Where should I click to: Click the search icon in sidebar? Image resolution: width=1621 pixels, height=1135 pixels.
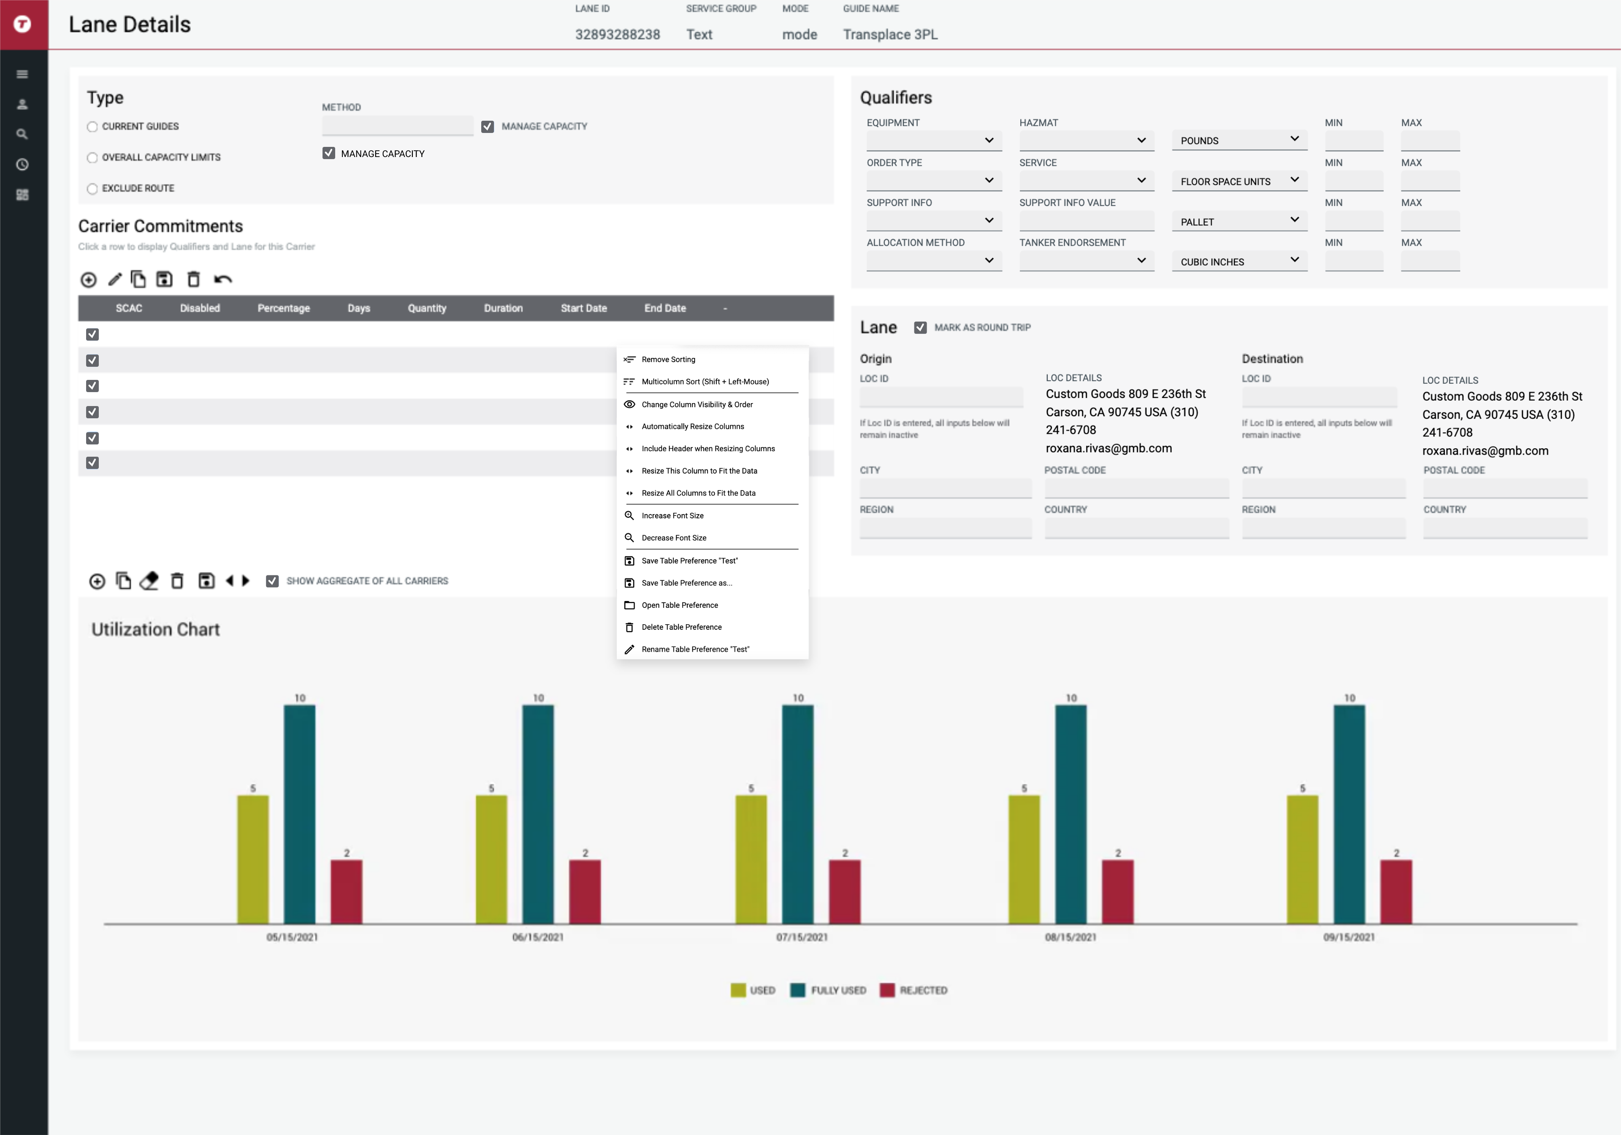click(x=23, y=134)
